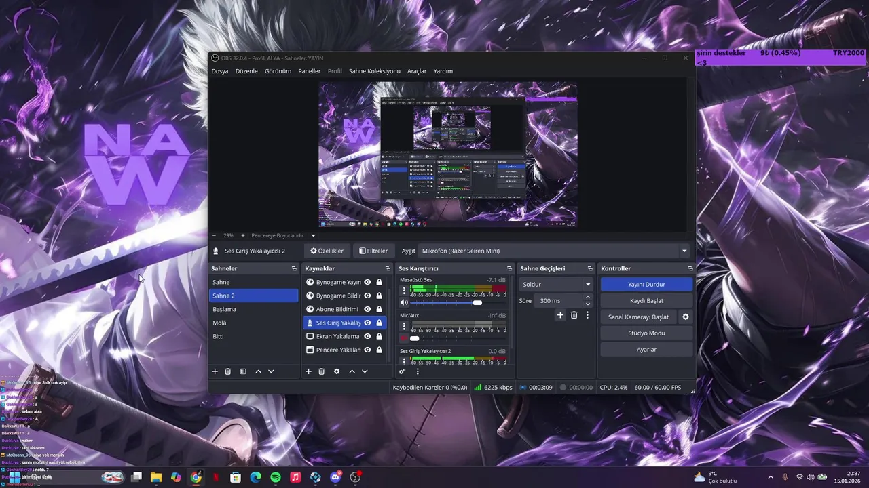Click Sanal Kamerayı Başlat button
The width and height of the screenshot is (869, 488).
(638, 317)
